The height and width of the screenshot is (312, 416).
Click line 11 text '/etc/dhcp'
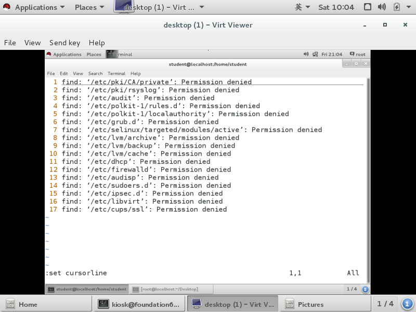[109, 162]
